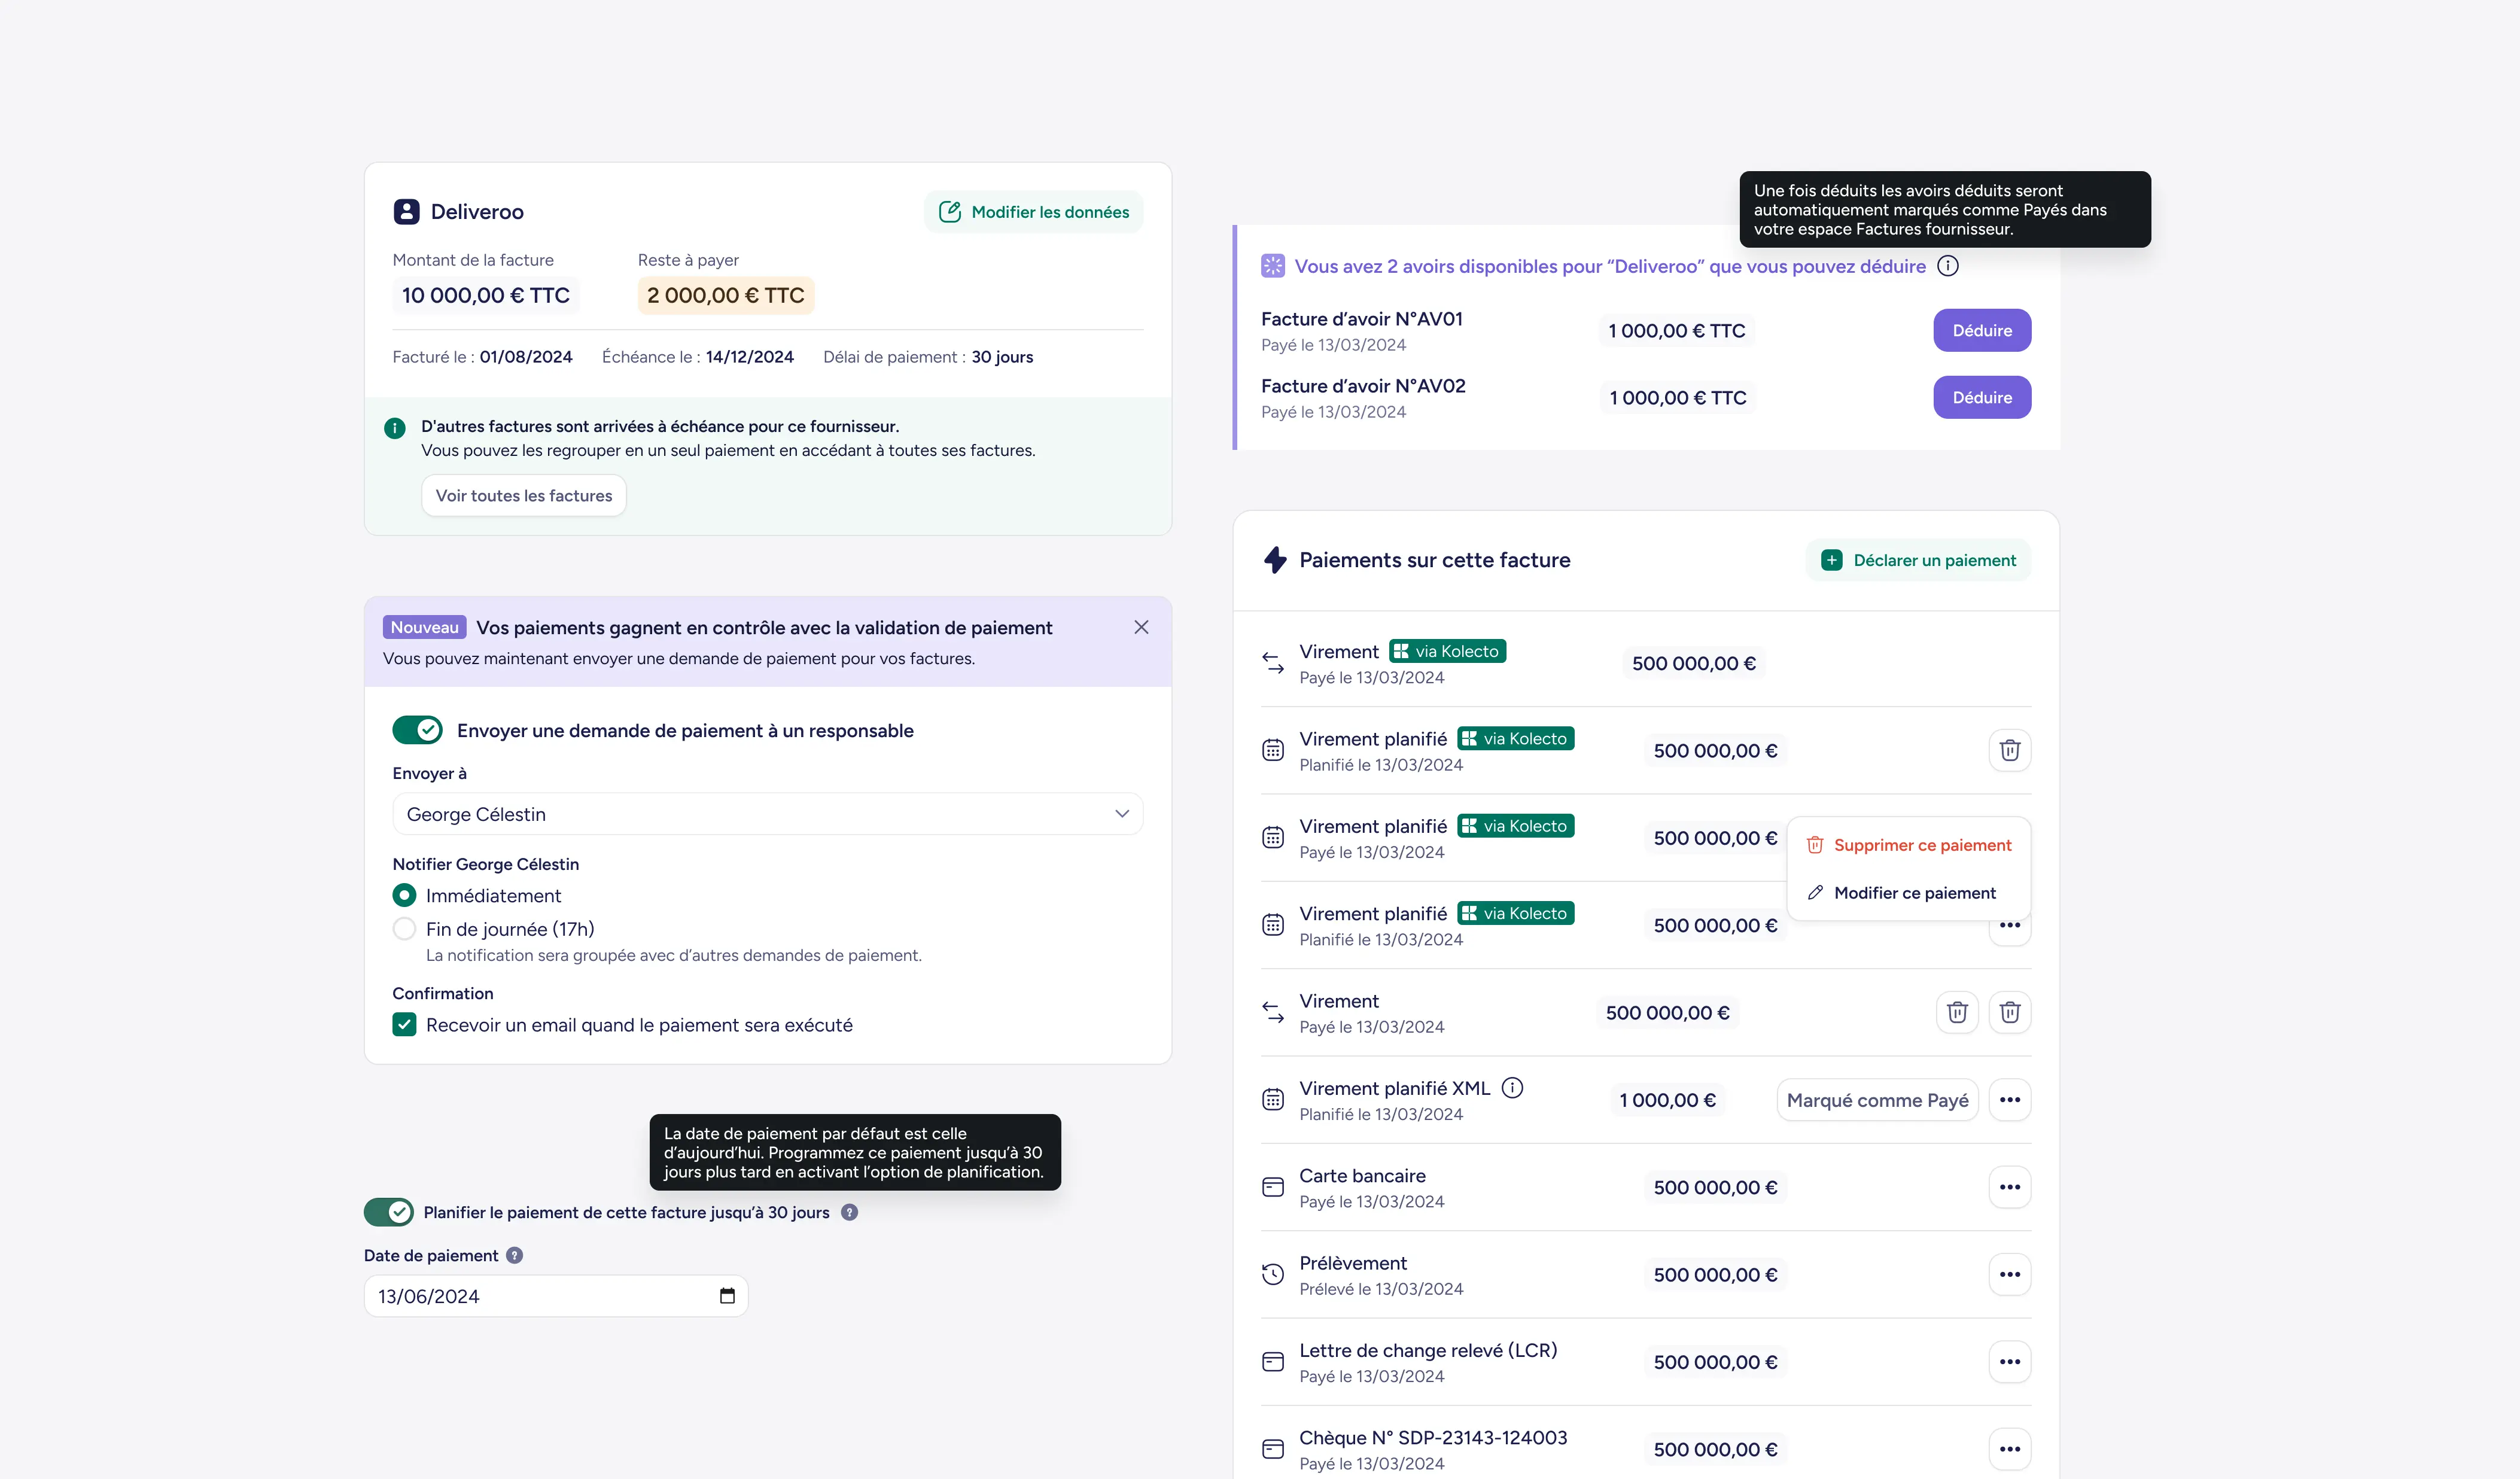
Task: Click Déduire for Facture d'avoir N°AV01
Action: point(1981,330)
